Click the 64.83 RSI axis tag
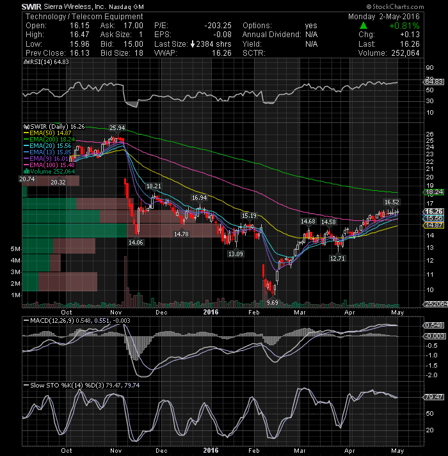This screenshot has height=456, width=448. pos(434,82)
